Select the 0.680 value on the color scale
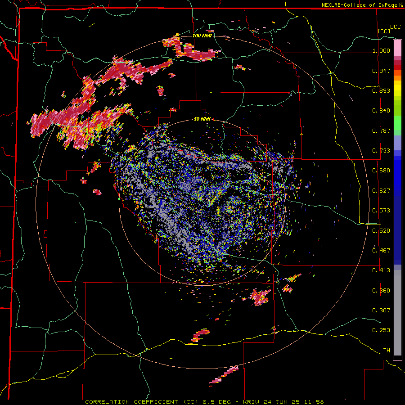Screen dimensions: 405x405 click(x=381, y=171)
